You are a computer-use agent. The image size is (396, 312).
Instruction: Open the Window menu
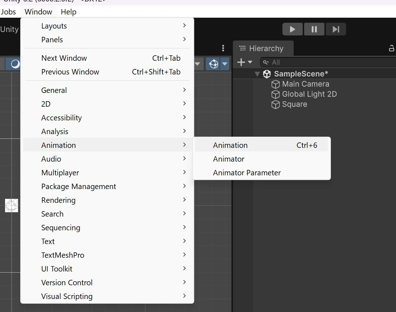tap(38, 12)
